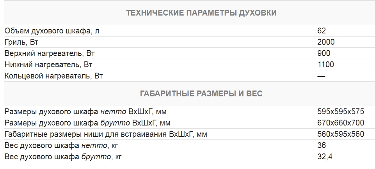Click the grill power value 2000

tap(326, 42)
